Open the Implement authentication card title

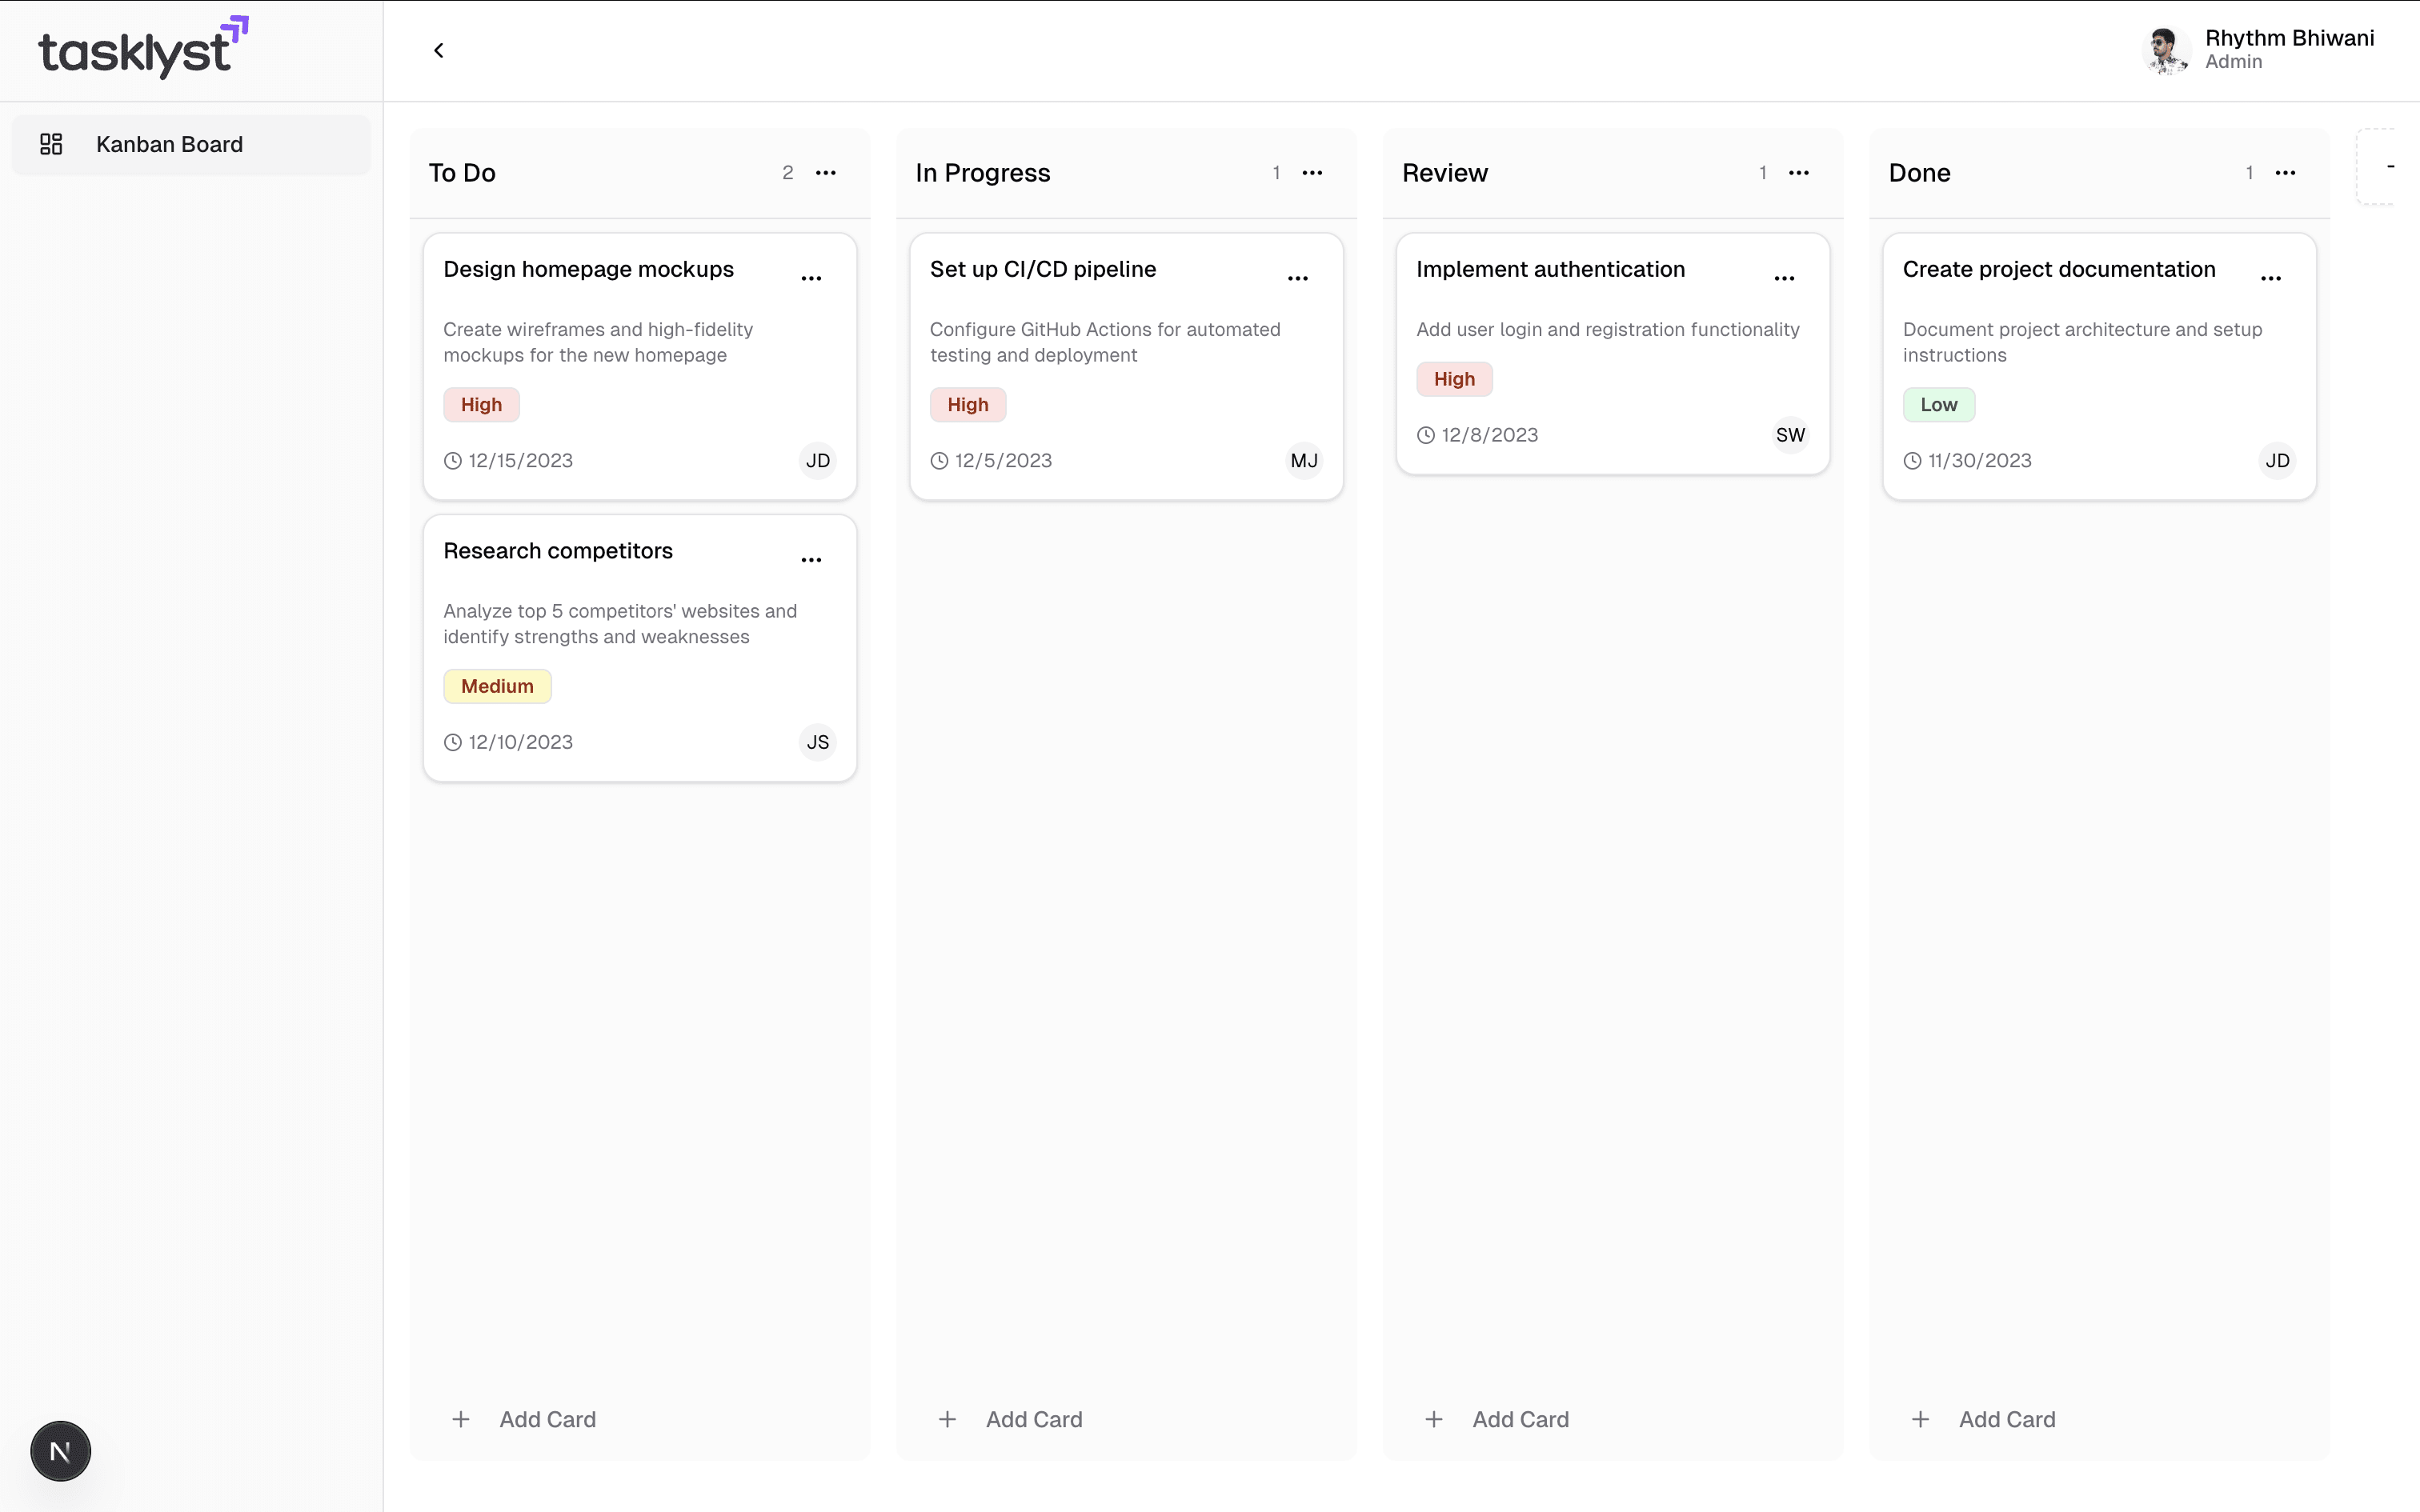pyautogui.click(x=1550, y=269)
